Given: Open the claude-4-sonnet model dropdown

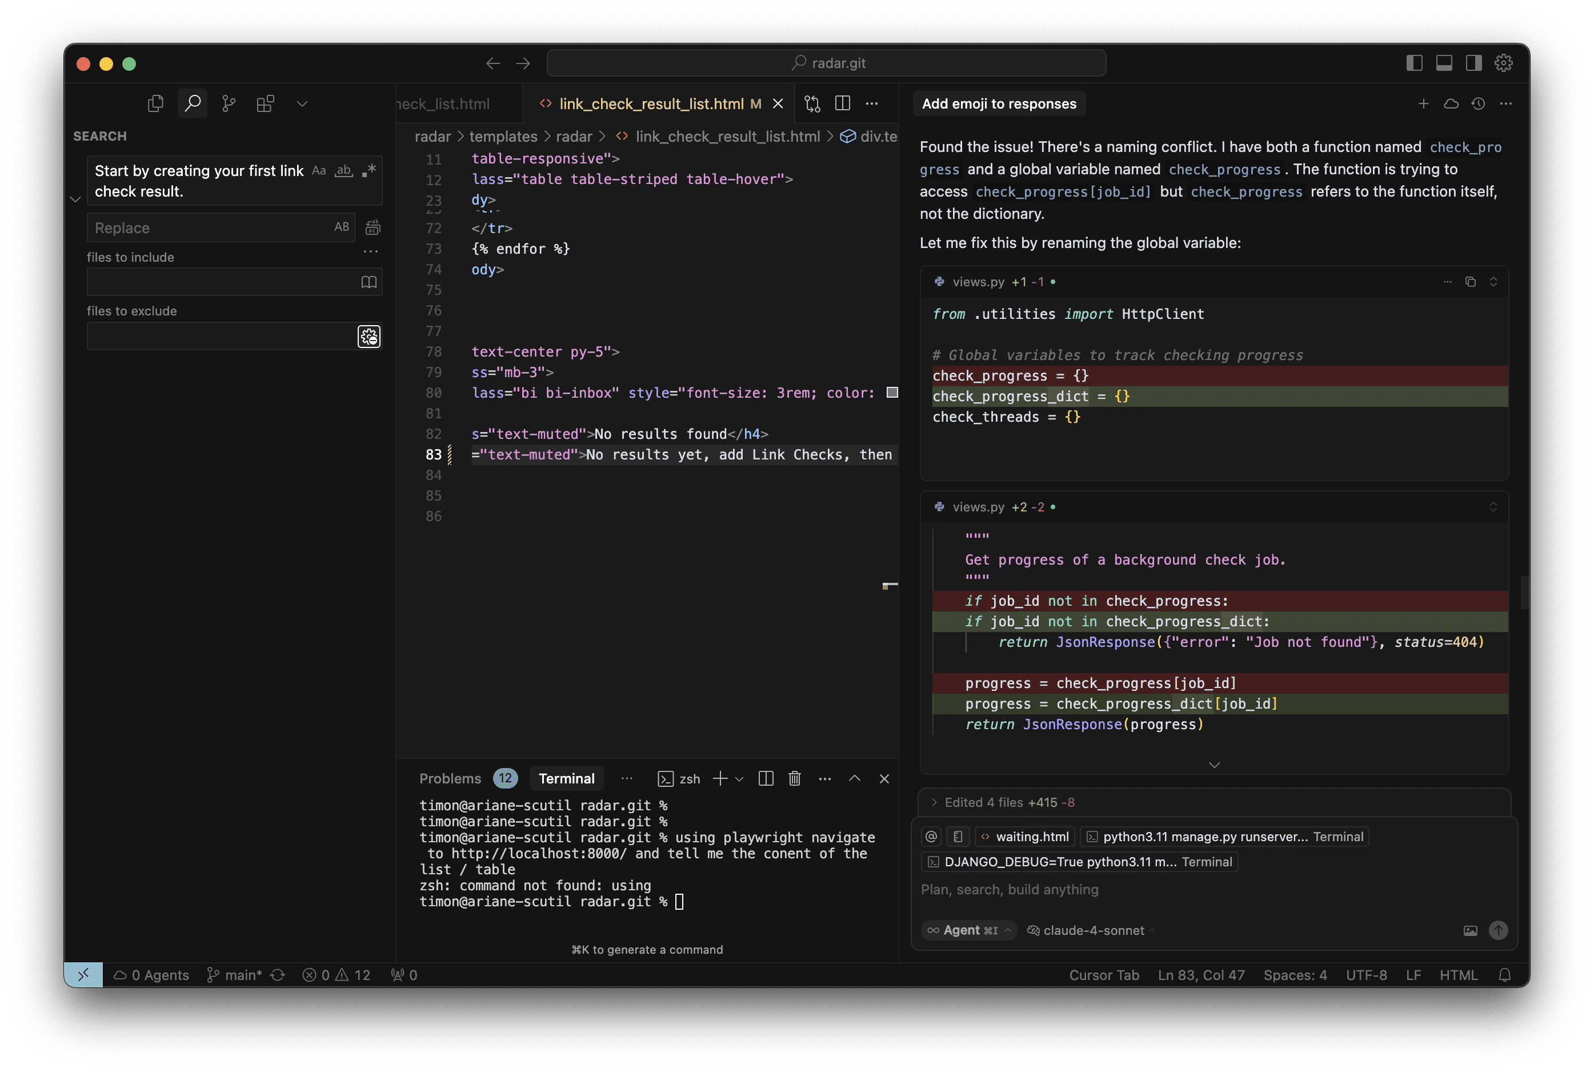Looking at the screenshot, I should (1092, 930).
